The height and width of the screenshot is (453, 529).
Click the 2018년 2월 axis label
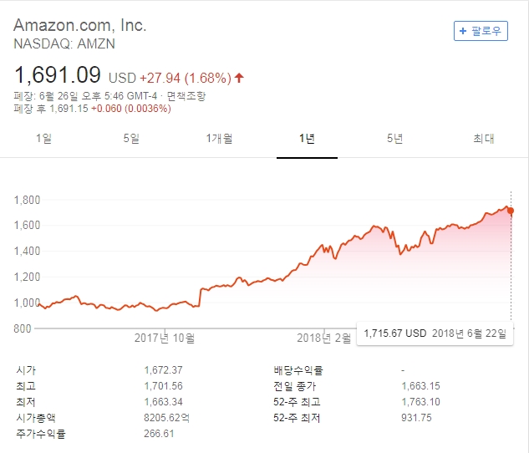click(324, 338)
